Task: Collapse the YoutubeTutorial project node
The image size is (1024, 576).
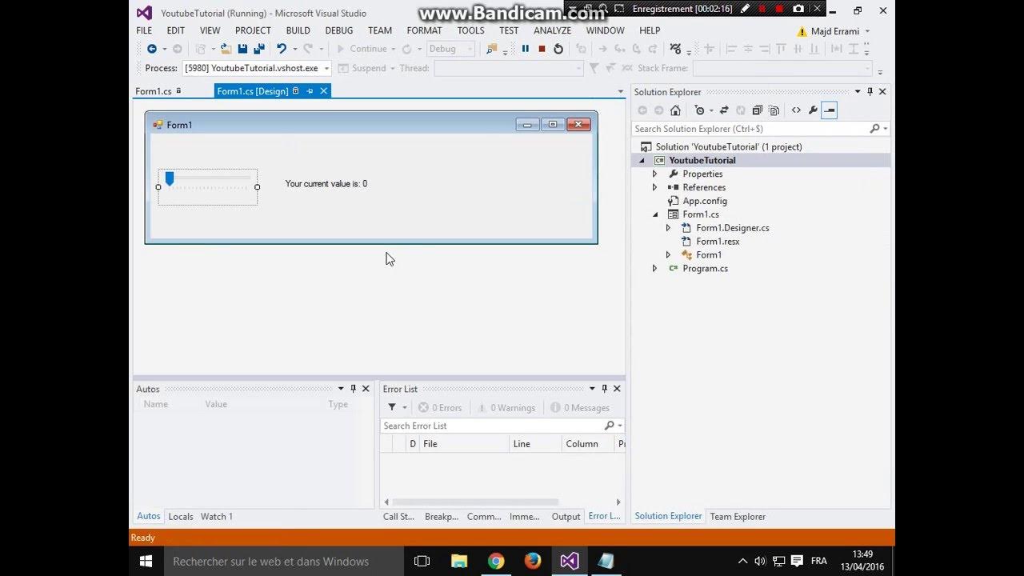Action: [x=642, y=160]
